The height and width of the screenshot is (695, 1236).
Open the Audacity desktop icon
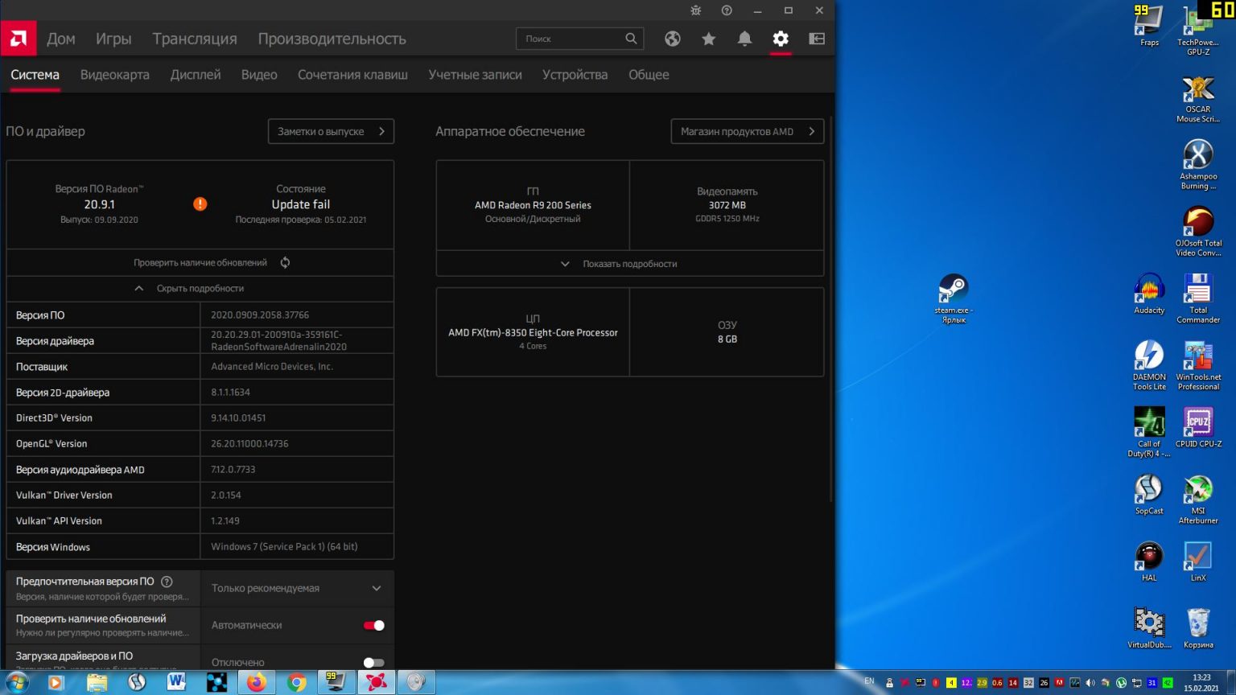coord(1149,294)
